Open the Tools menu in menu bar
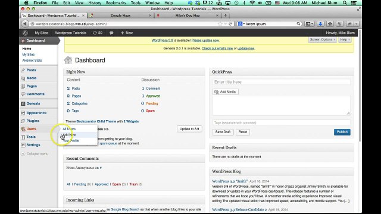Image resolution: width=381 pixels, height=214 pixels. point(136,3)
